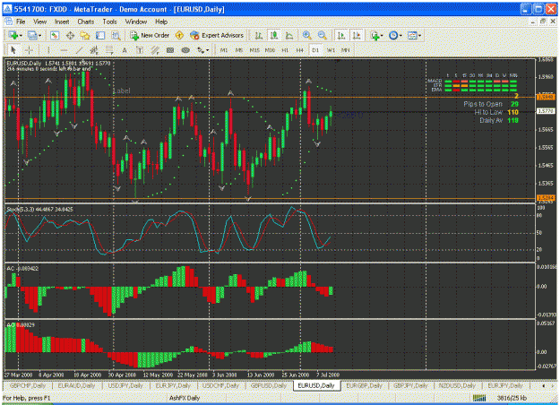Select the rectangle shape tool

tap(170, 50)
